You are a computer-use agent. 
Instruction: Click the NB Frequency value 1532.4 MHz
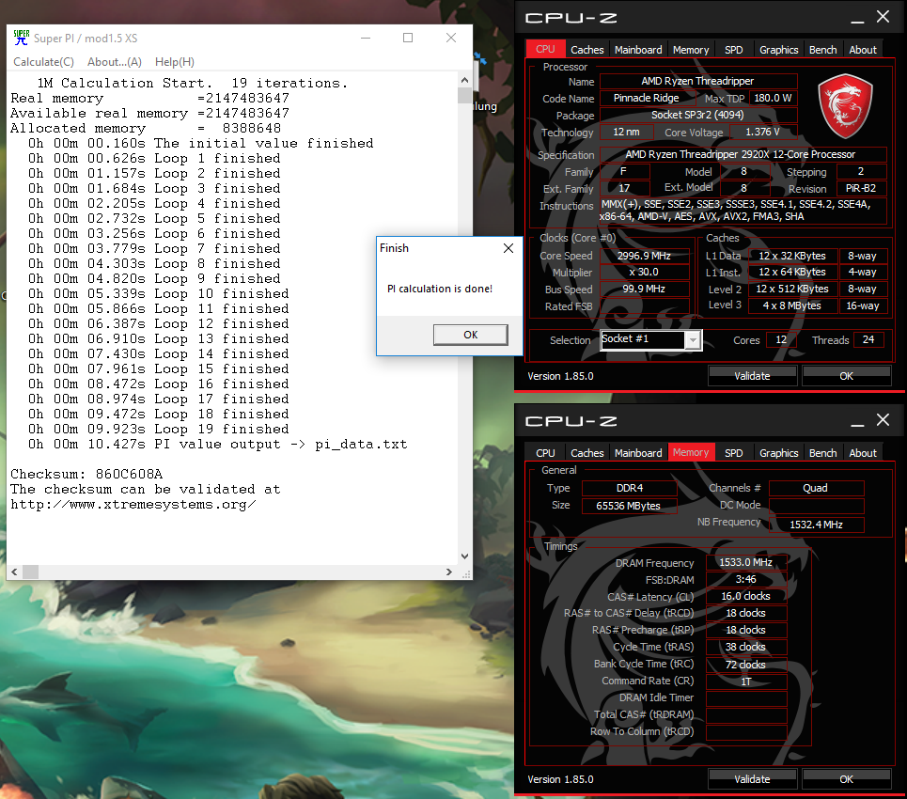pos(816,525)
